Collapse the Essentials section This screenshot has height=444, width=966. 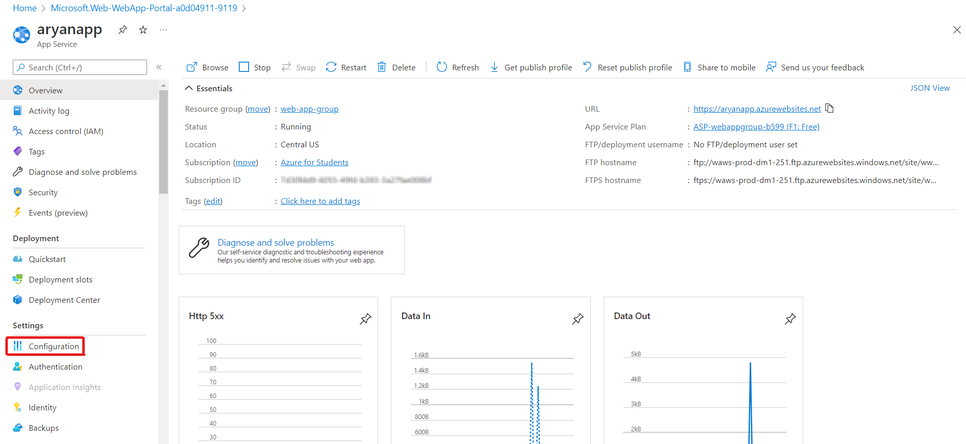click(x=209, y=88)
